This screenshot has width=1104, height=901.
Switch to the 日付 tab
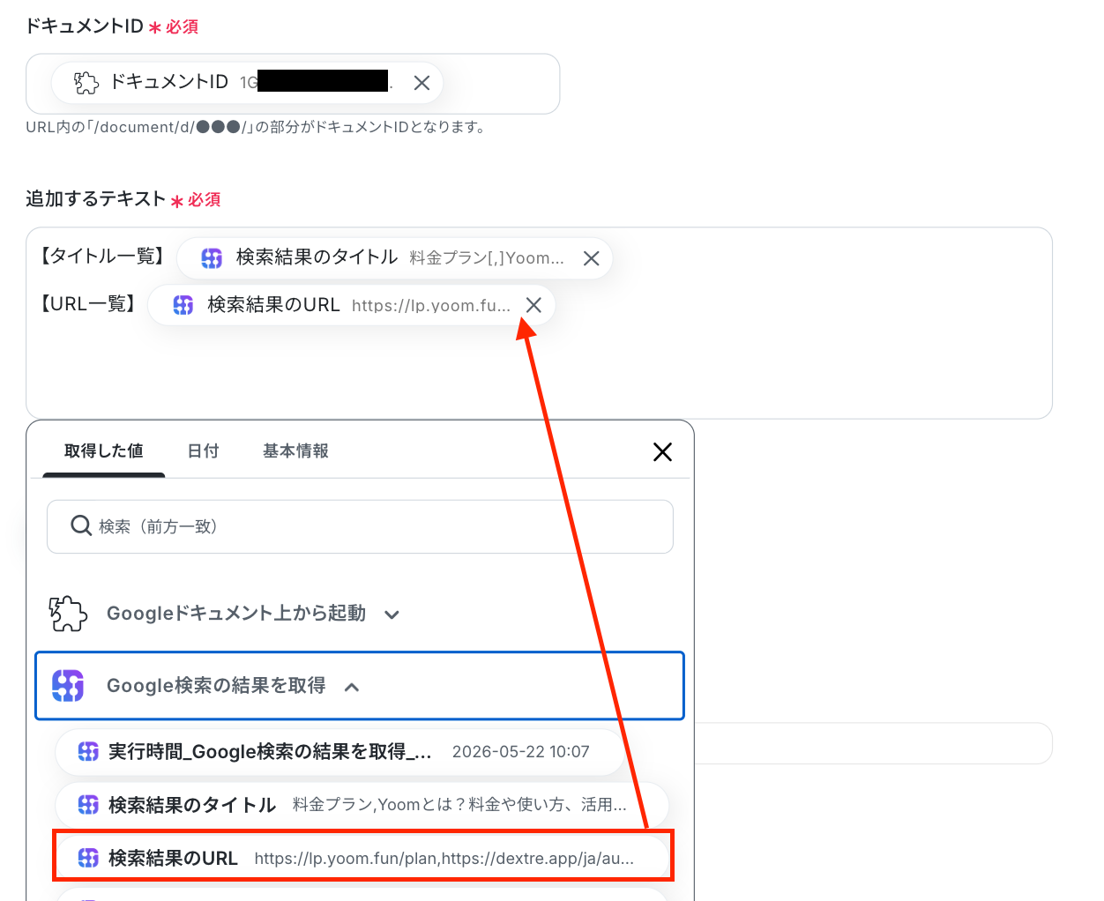(x=203, y=451)
